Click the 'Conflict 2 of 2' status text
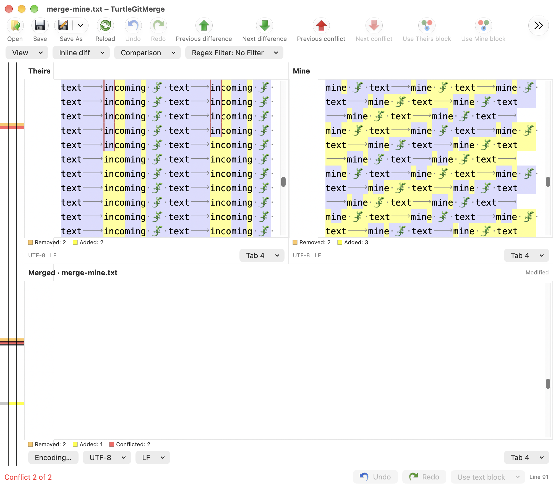 click(x=28, y=477)
